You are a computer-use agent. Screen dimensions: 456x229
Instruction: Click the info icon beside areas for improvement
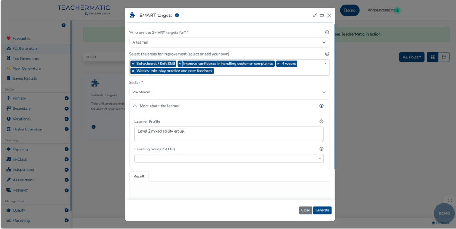coord(327,54)
